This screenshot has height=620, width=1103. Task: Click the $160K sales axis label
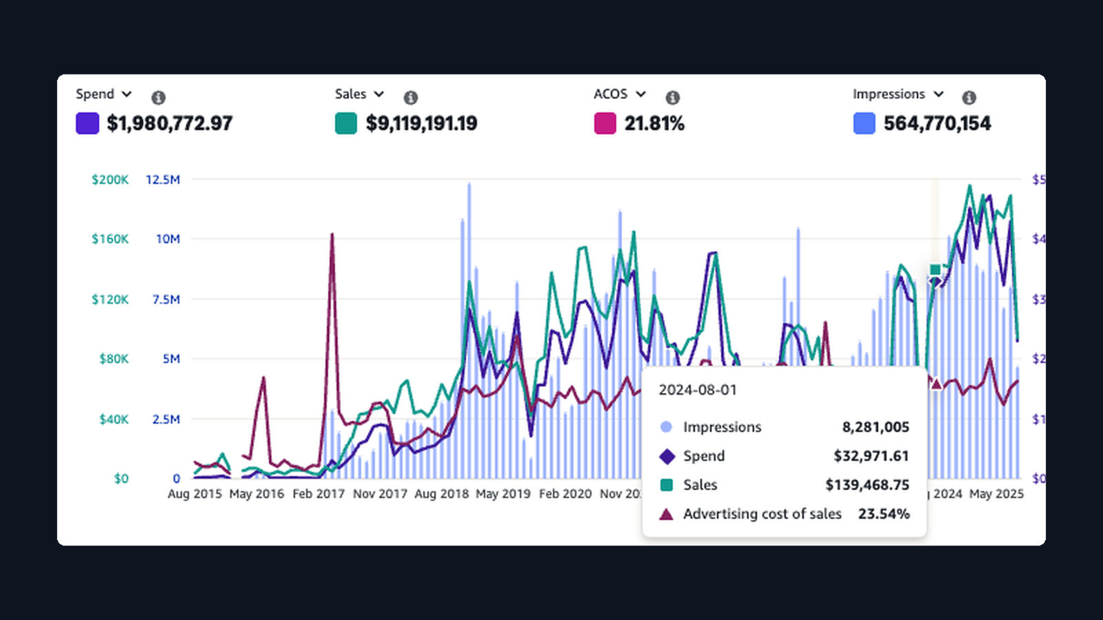point(110,239)
